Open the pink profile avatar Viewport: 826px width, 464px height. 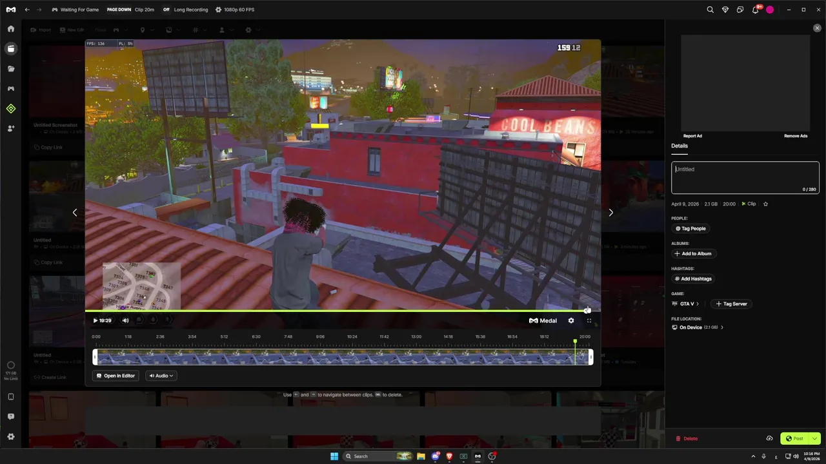(x=770, y=10)
